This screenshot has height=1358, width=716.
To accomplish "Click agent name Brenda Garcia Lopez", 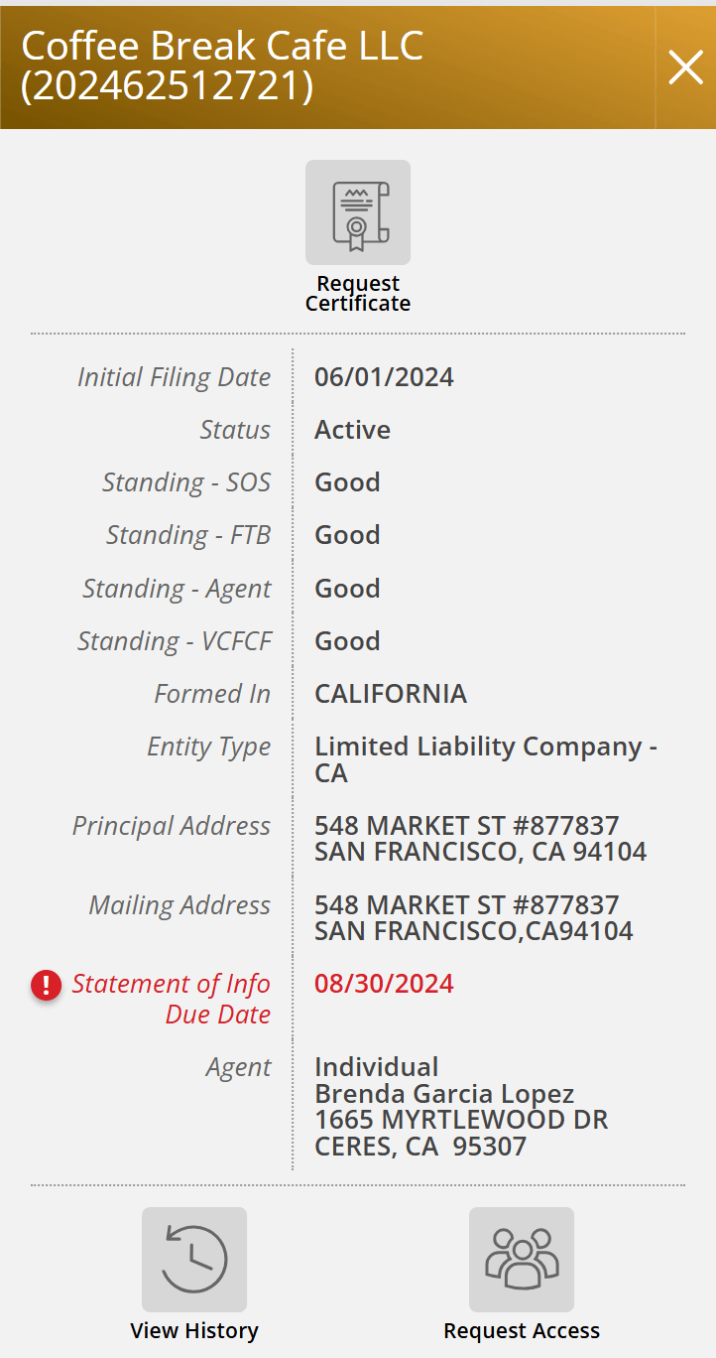I will tap(444, 1094).
